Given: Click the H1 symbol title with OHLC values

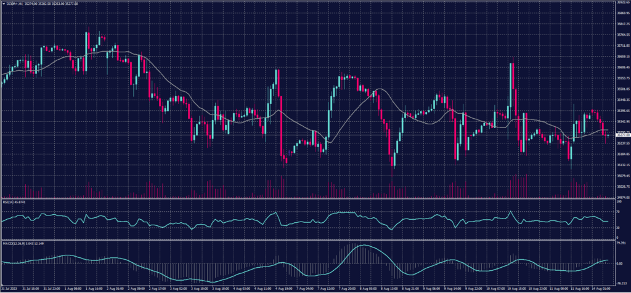Looking at the screenshot, I should [x=37, y=3].
